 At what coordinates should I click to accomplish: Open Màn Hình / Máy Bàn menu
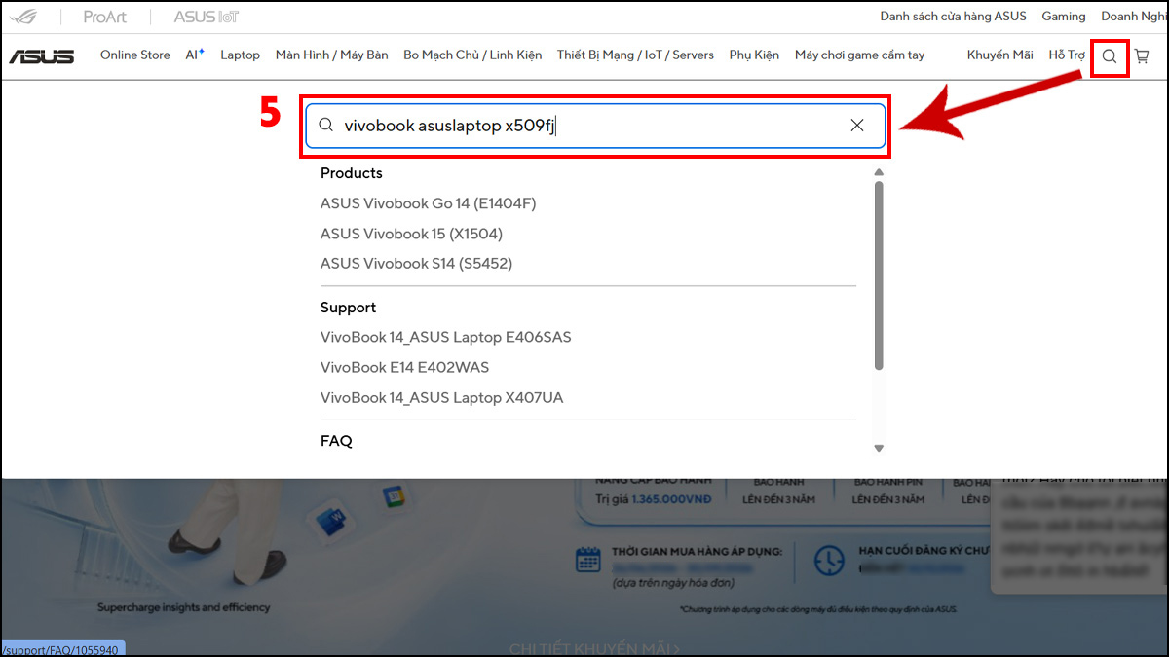click(332, 55)
